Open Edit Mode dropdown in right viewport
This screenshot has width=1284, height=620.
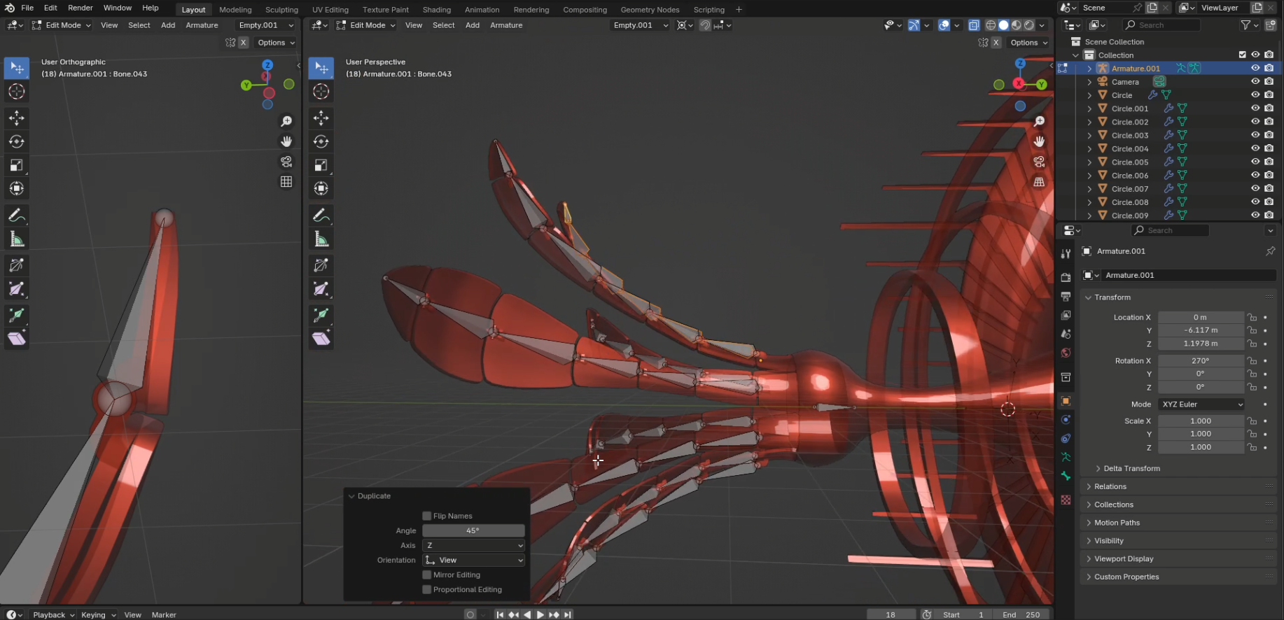pyautogui.click(x=366, y=25)
